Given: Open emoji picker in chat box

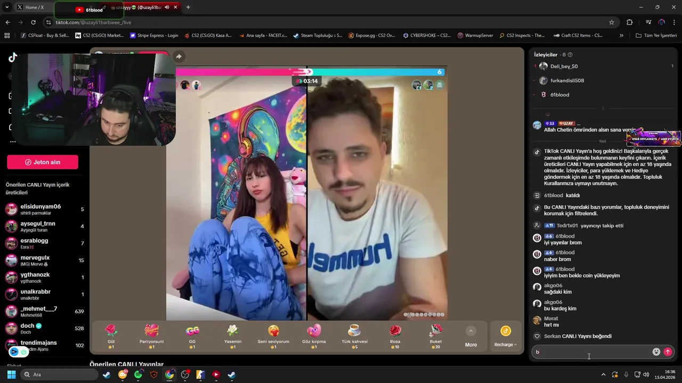Looking at the screenshot, I should coord(656,352).
